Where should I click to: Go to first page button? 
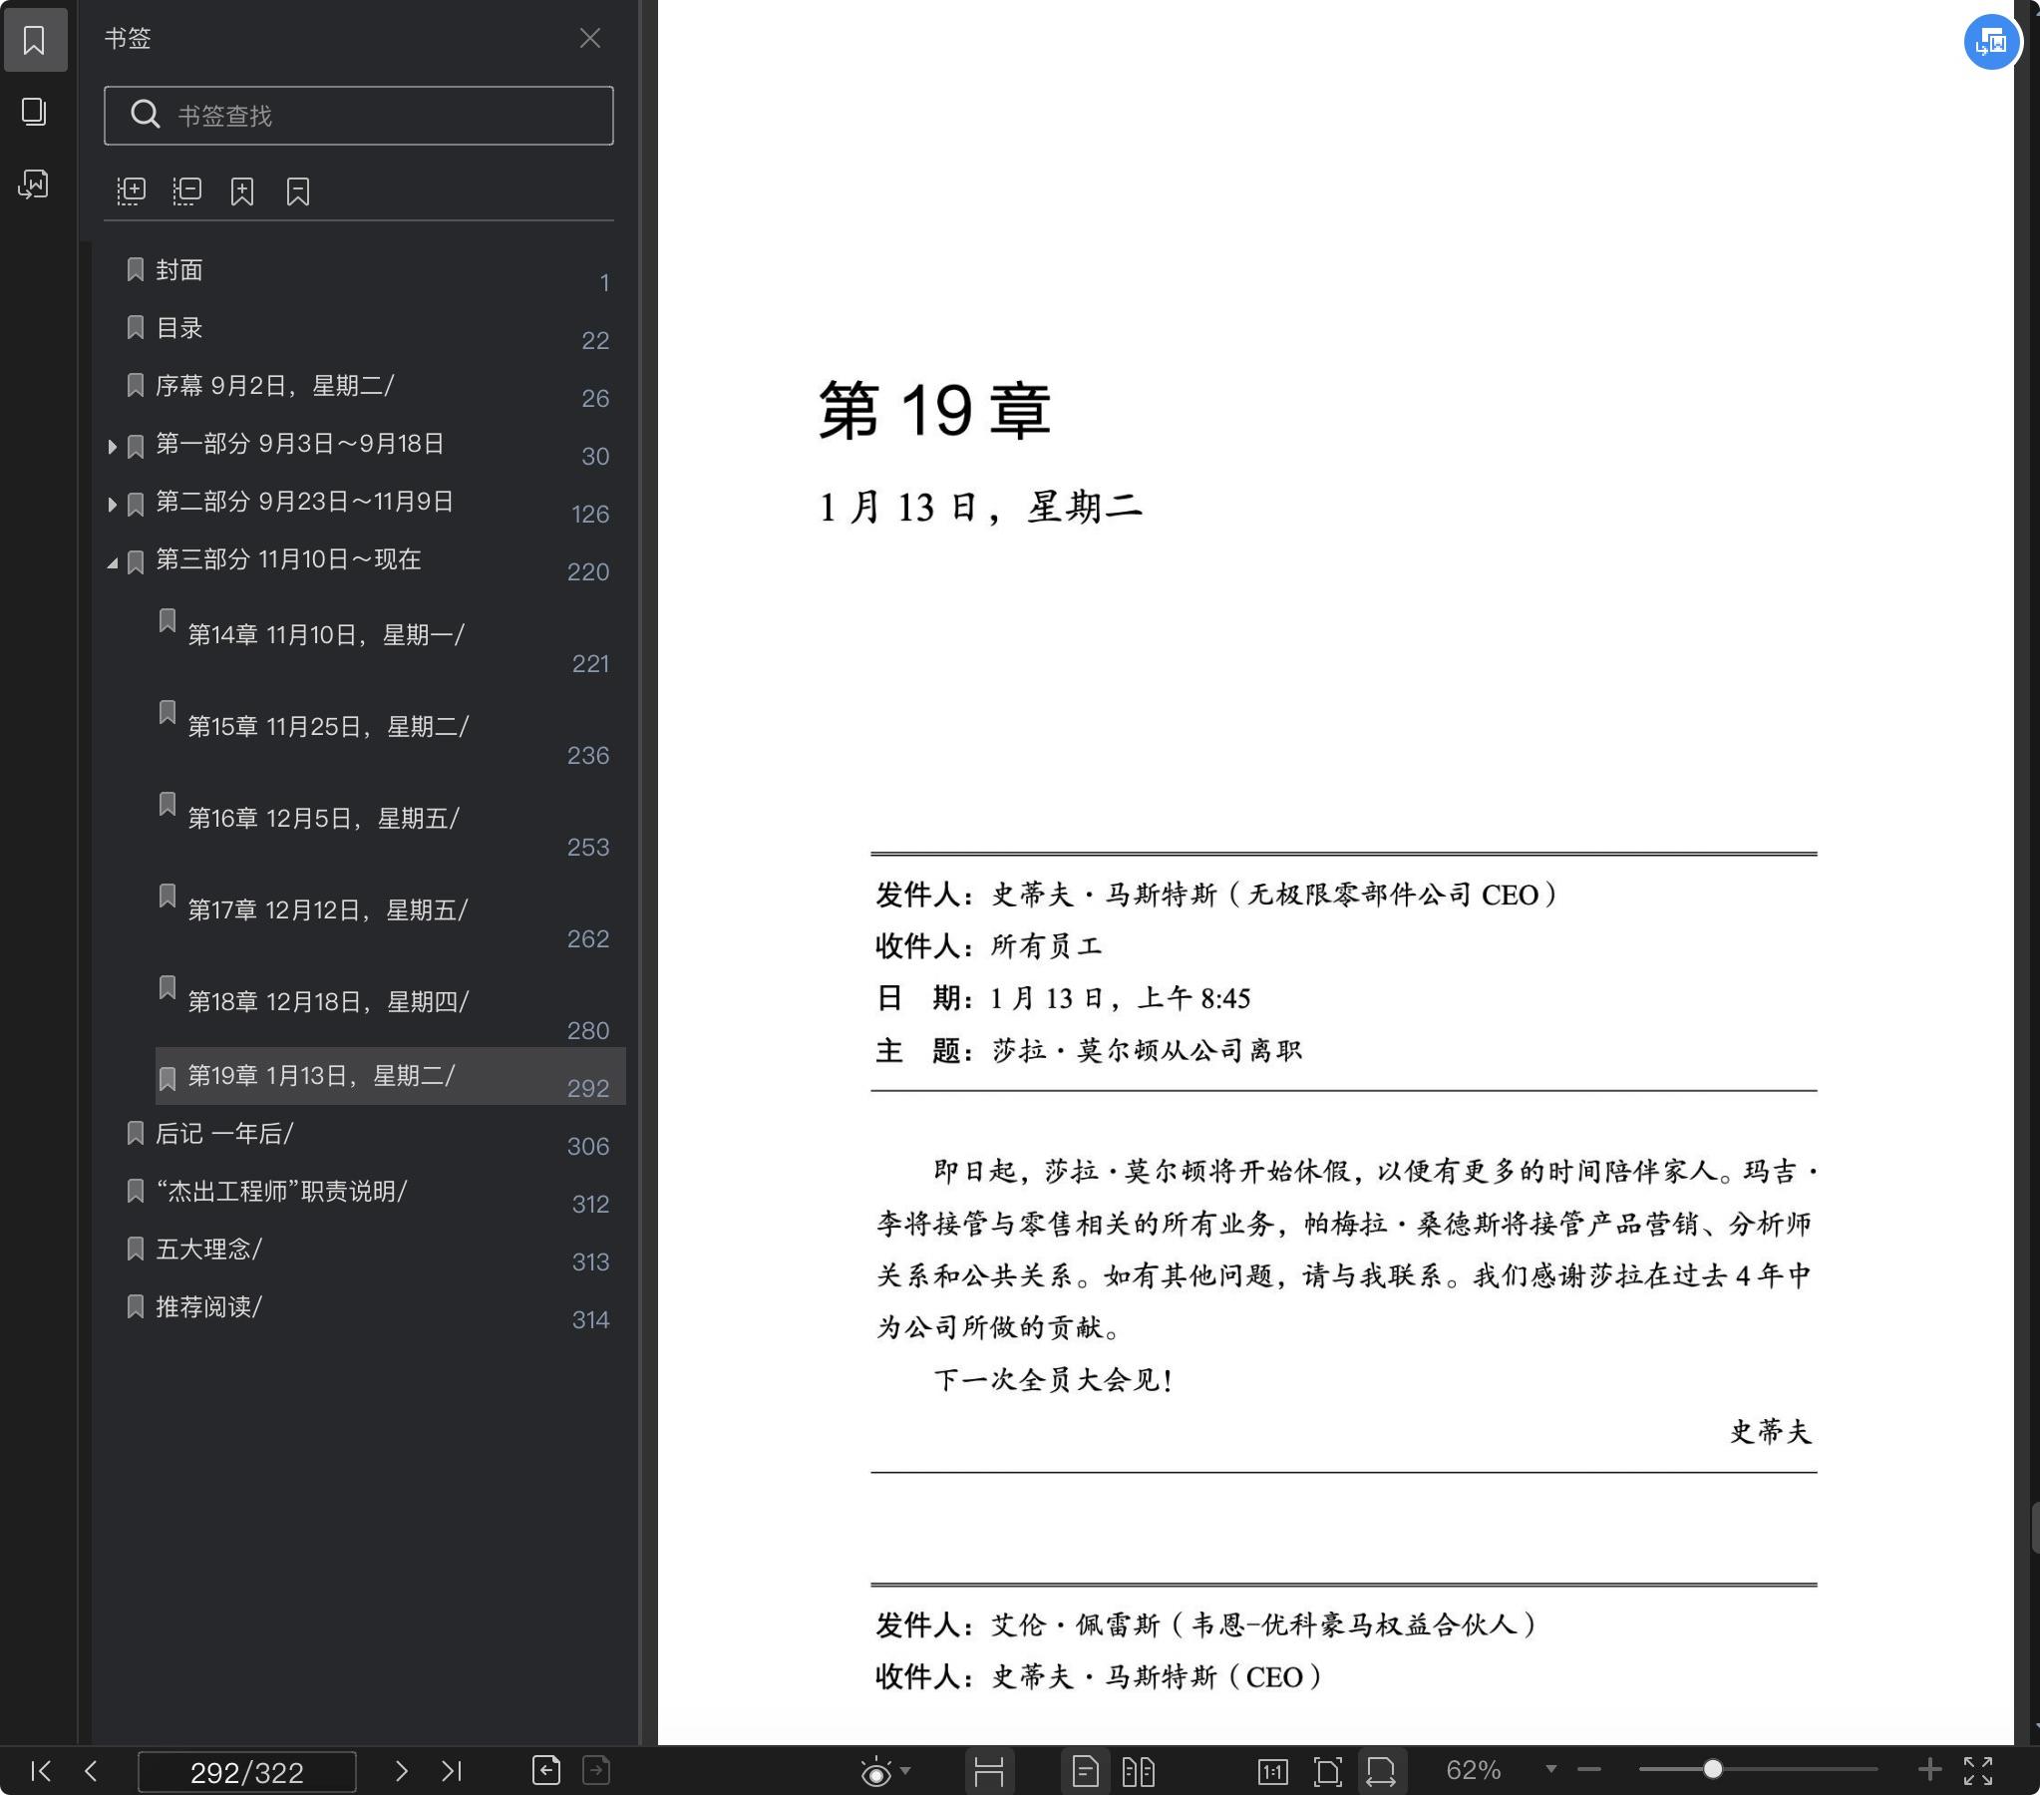(41, 1771)
